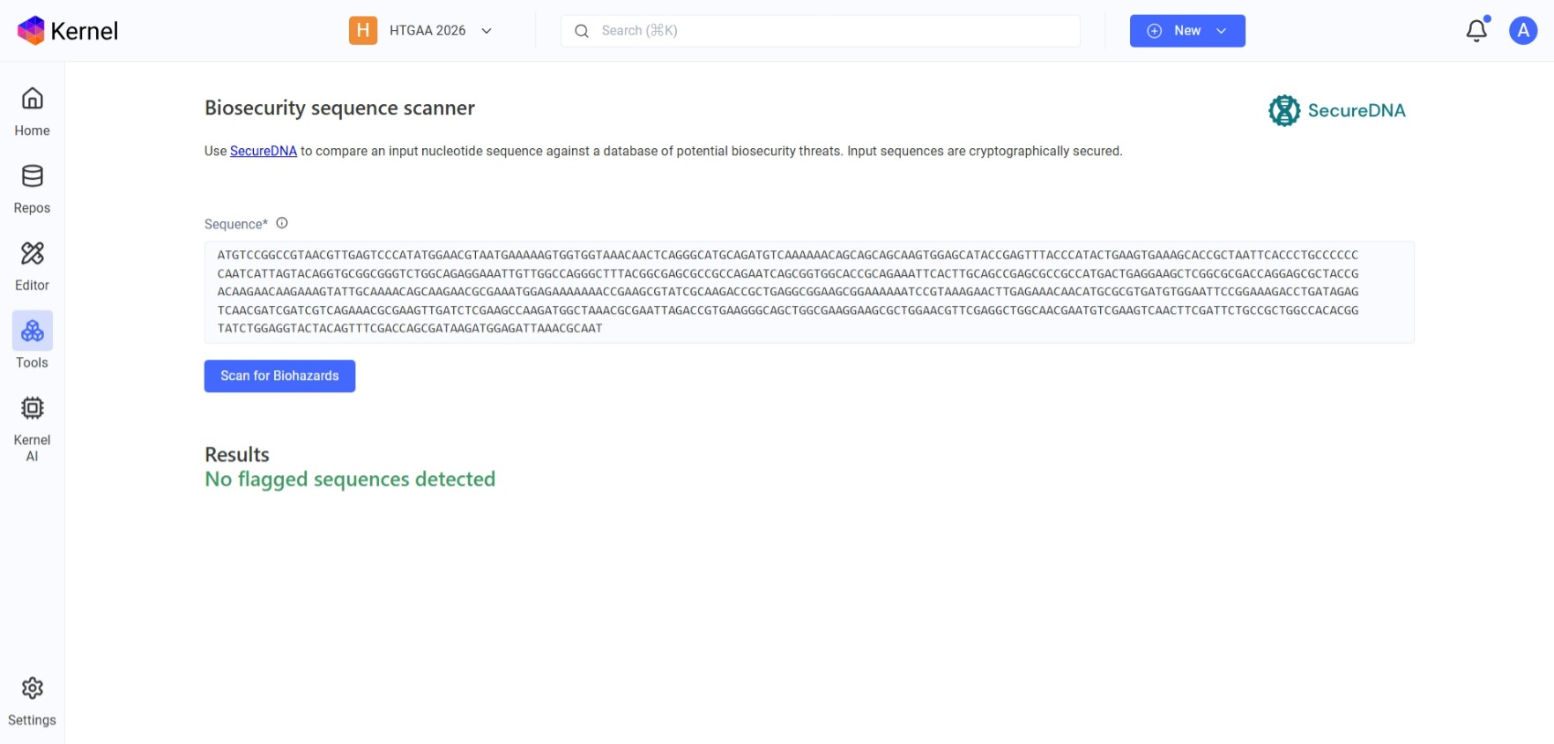Click the 'No flagged sequences detected' result
The height and width of the screenshot is (744, 1554).
pos(350,480)
